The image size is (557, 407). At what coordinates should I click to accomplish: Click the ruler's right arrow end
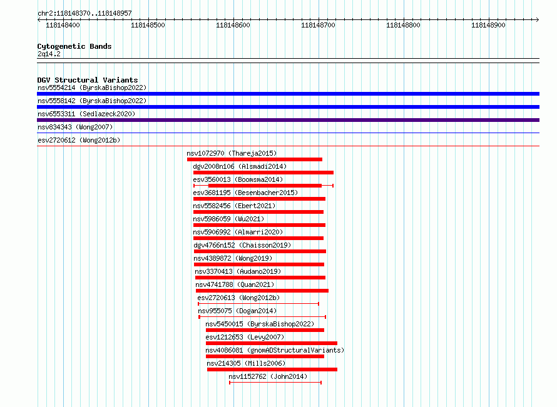(538, 20)
